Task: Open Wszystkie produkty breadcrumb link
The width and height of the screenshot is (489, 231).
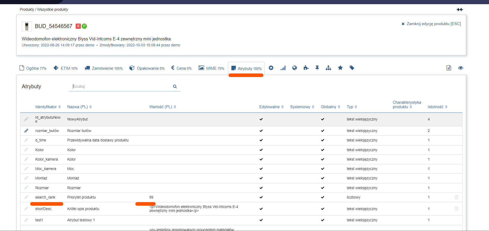Action: pos(53,9)
